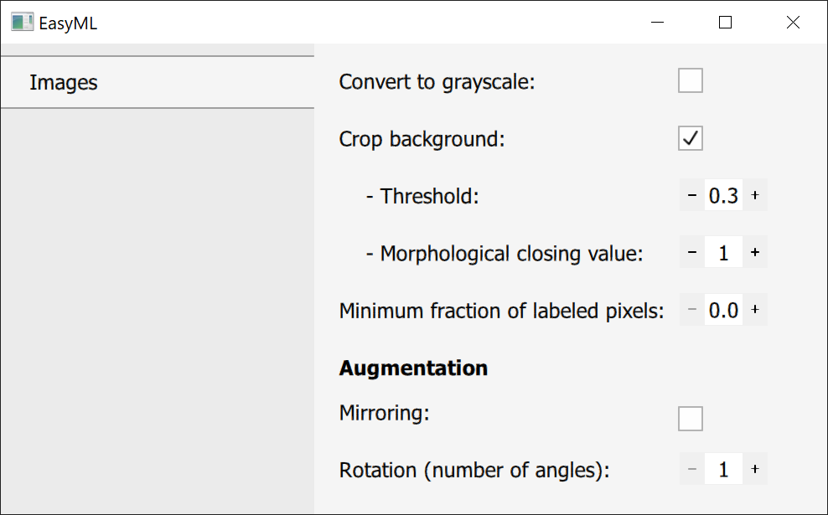Click the Minimum fraction of labeled pixels field
The width and height of the screenshot is (828, 515).
pos(723,310)
